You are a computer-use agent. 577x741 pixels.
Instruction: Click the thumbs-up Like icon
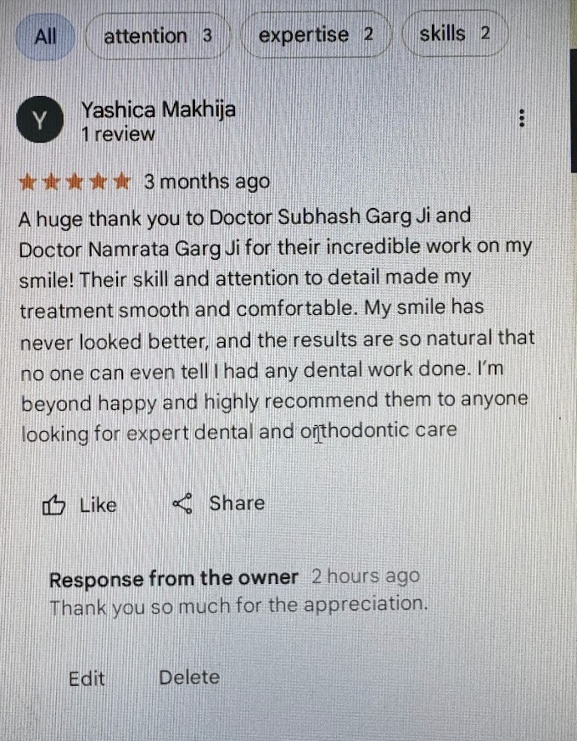click(53, 505)
